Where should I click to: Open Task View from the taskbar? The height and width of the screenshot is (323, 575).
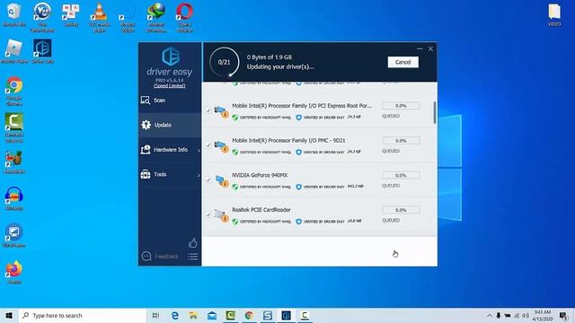[155, 315]
